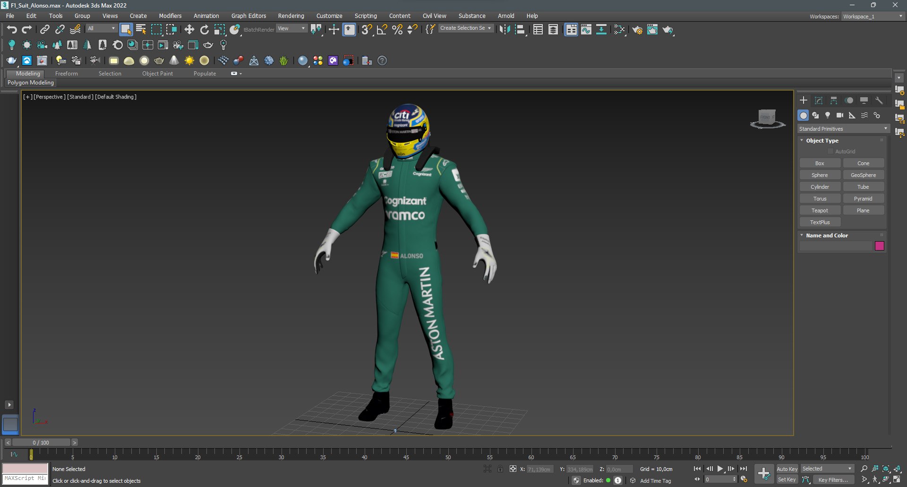Toggle the Auto Key button

(x=787, y=469)
